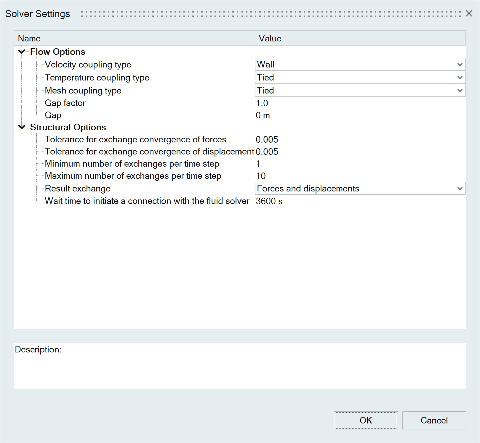Image resolution: width=480 pixels, height=443 pixels.
Task: Close the Solver Settings window
Action: [x=469, y=14]
